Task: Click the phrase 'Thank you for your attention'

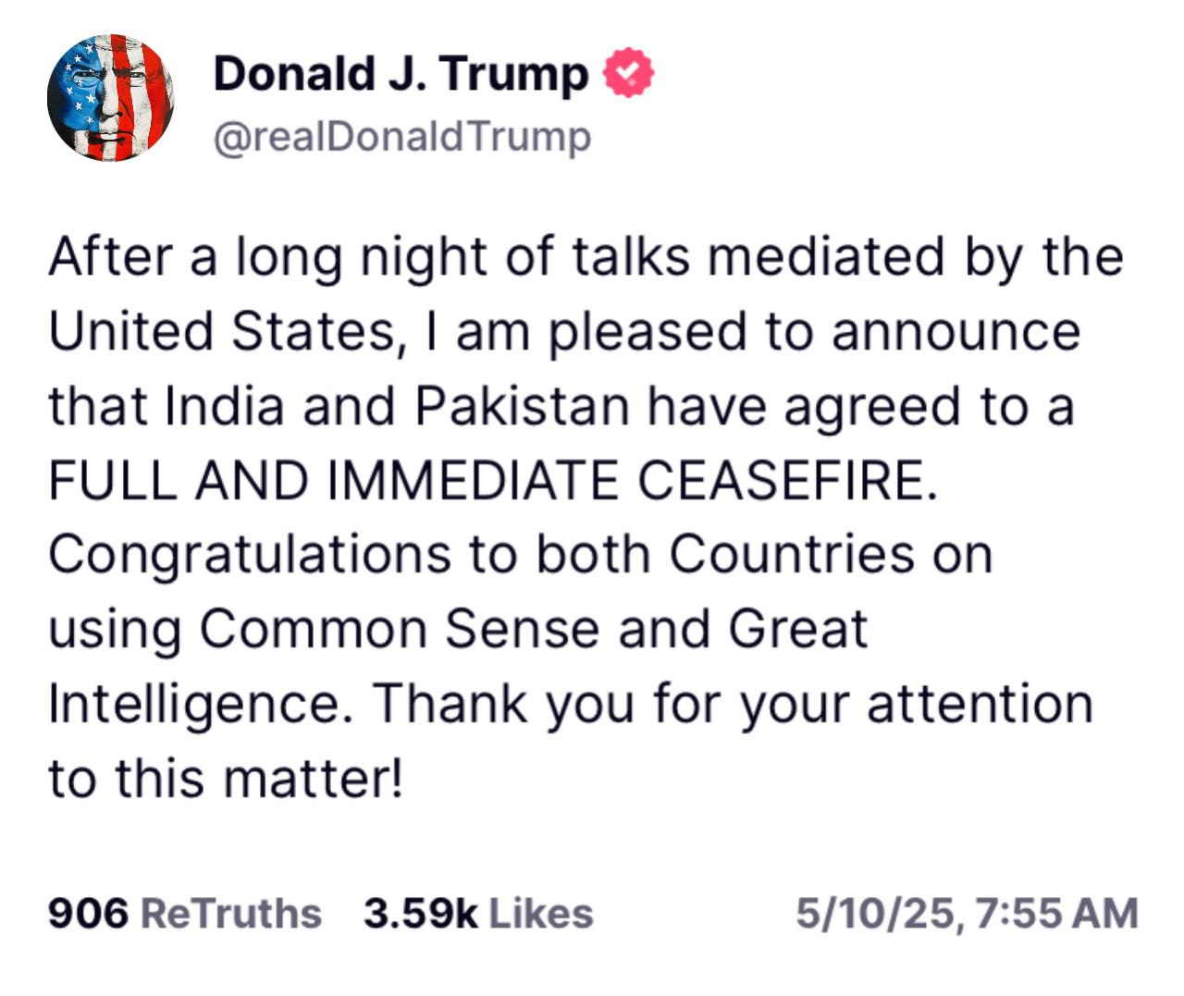Action: [x=734, y=706]
